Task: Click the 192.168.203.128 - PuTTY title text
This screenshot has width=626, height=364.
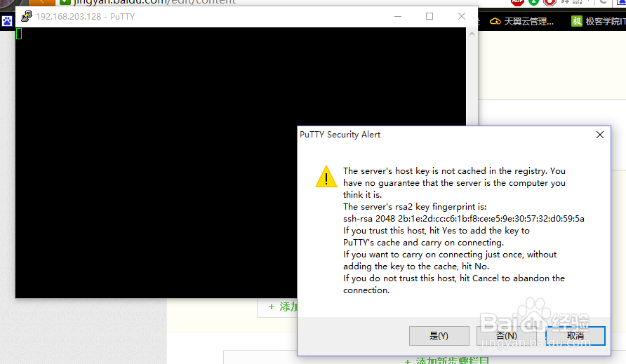Action: pyautogui.click(x=86, y=17)
